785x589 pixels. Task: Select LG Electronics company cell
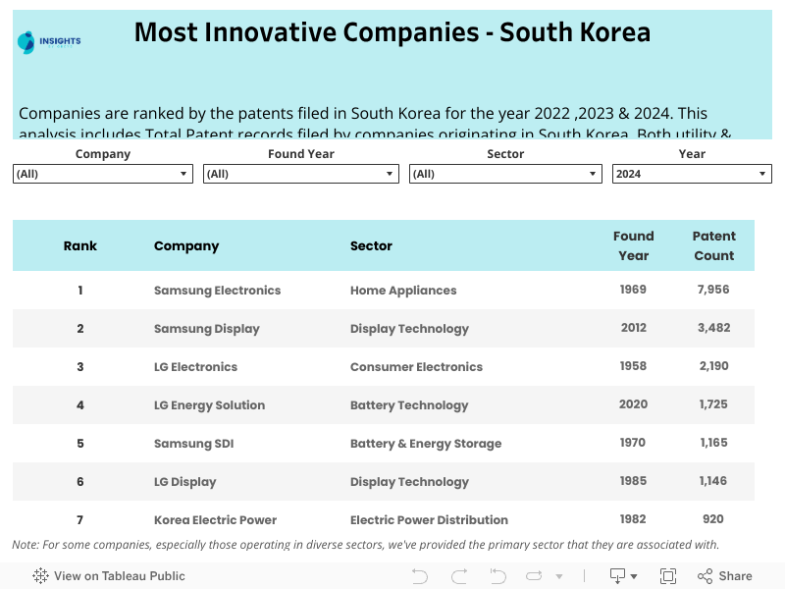(195, 366)
